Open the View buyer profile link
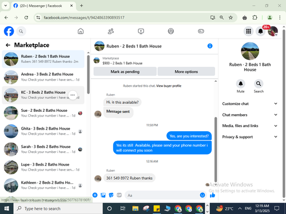Image resolution: width=286 pixels, height=214 pixels. [x=169, y=86]
